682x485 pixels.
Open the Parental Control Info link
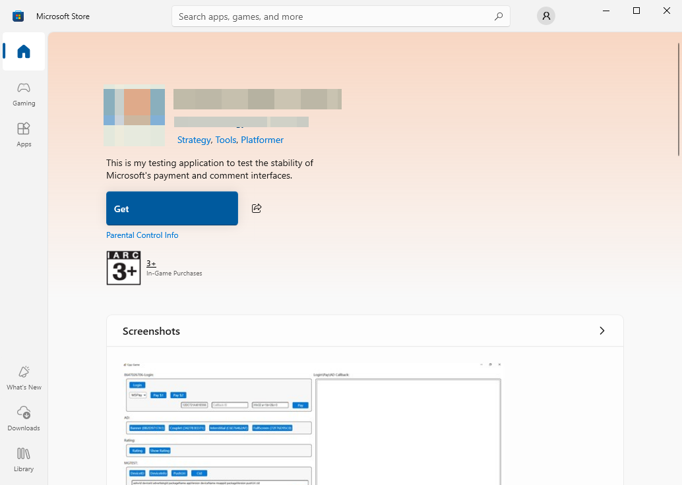(142, 235)
